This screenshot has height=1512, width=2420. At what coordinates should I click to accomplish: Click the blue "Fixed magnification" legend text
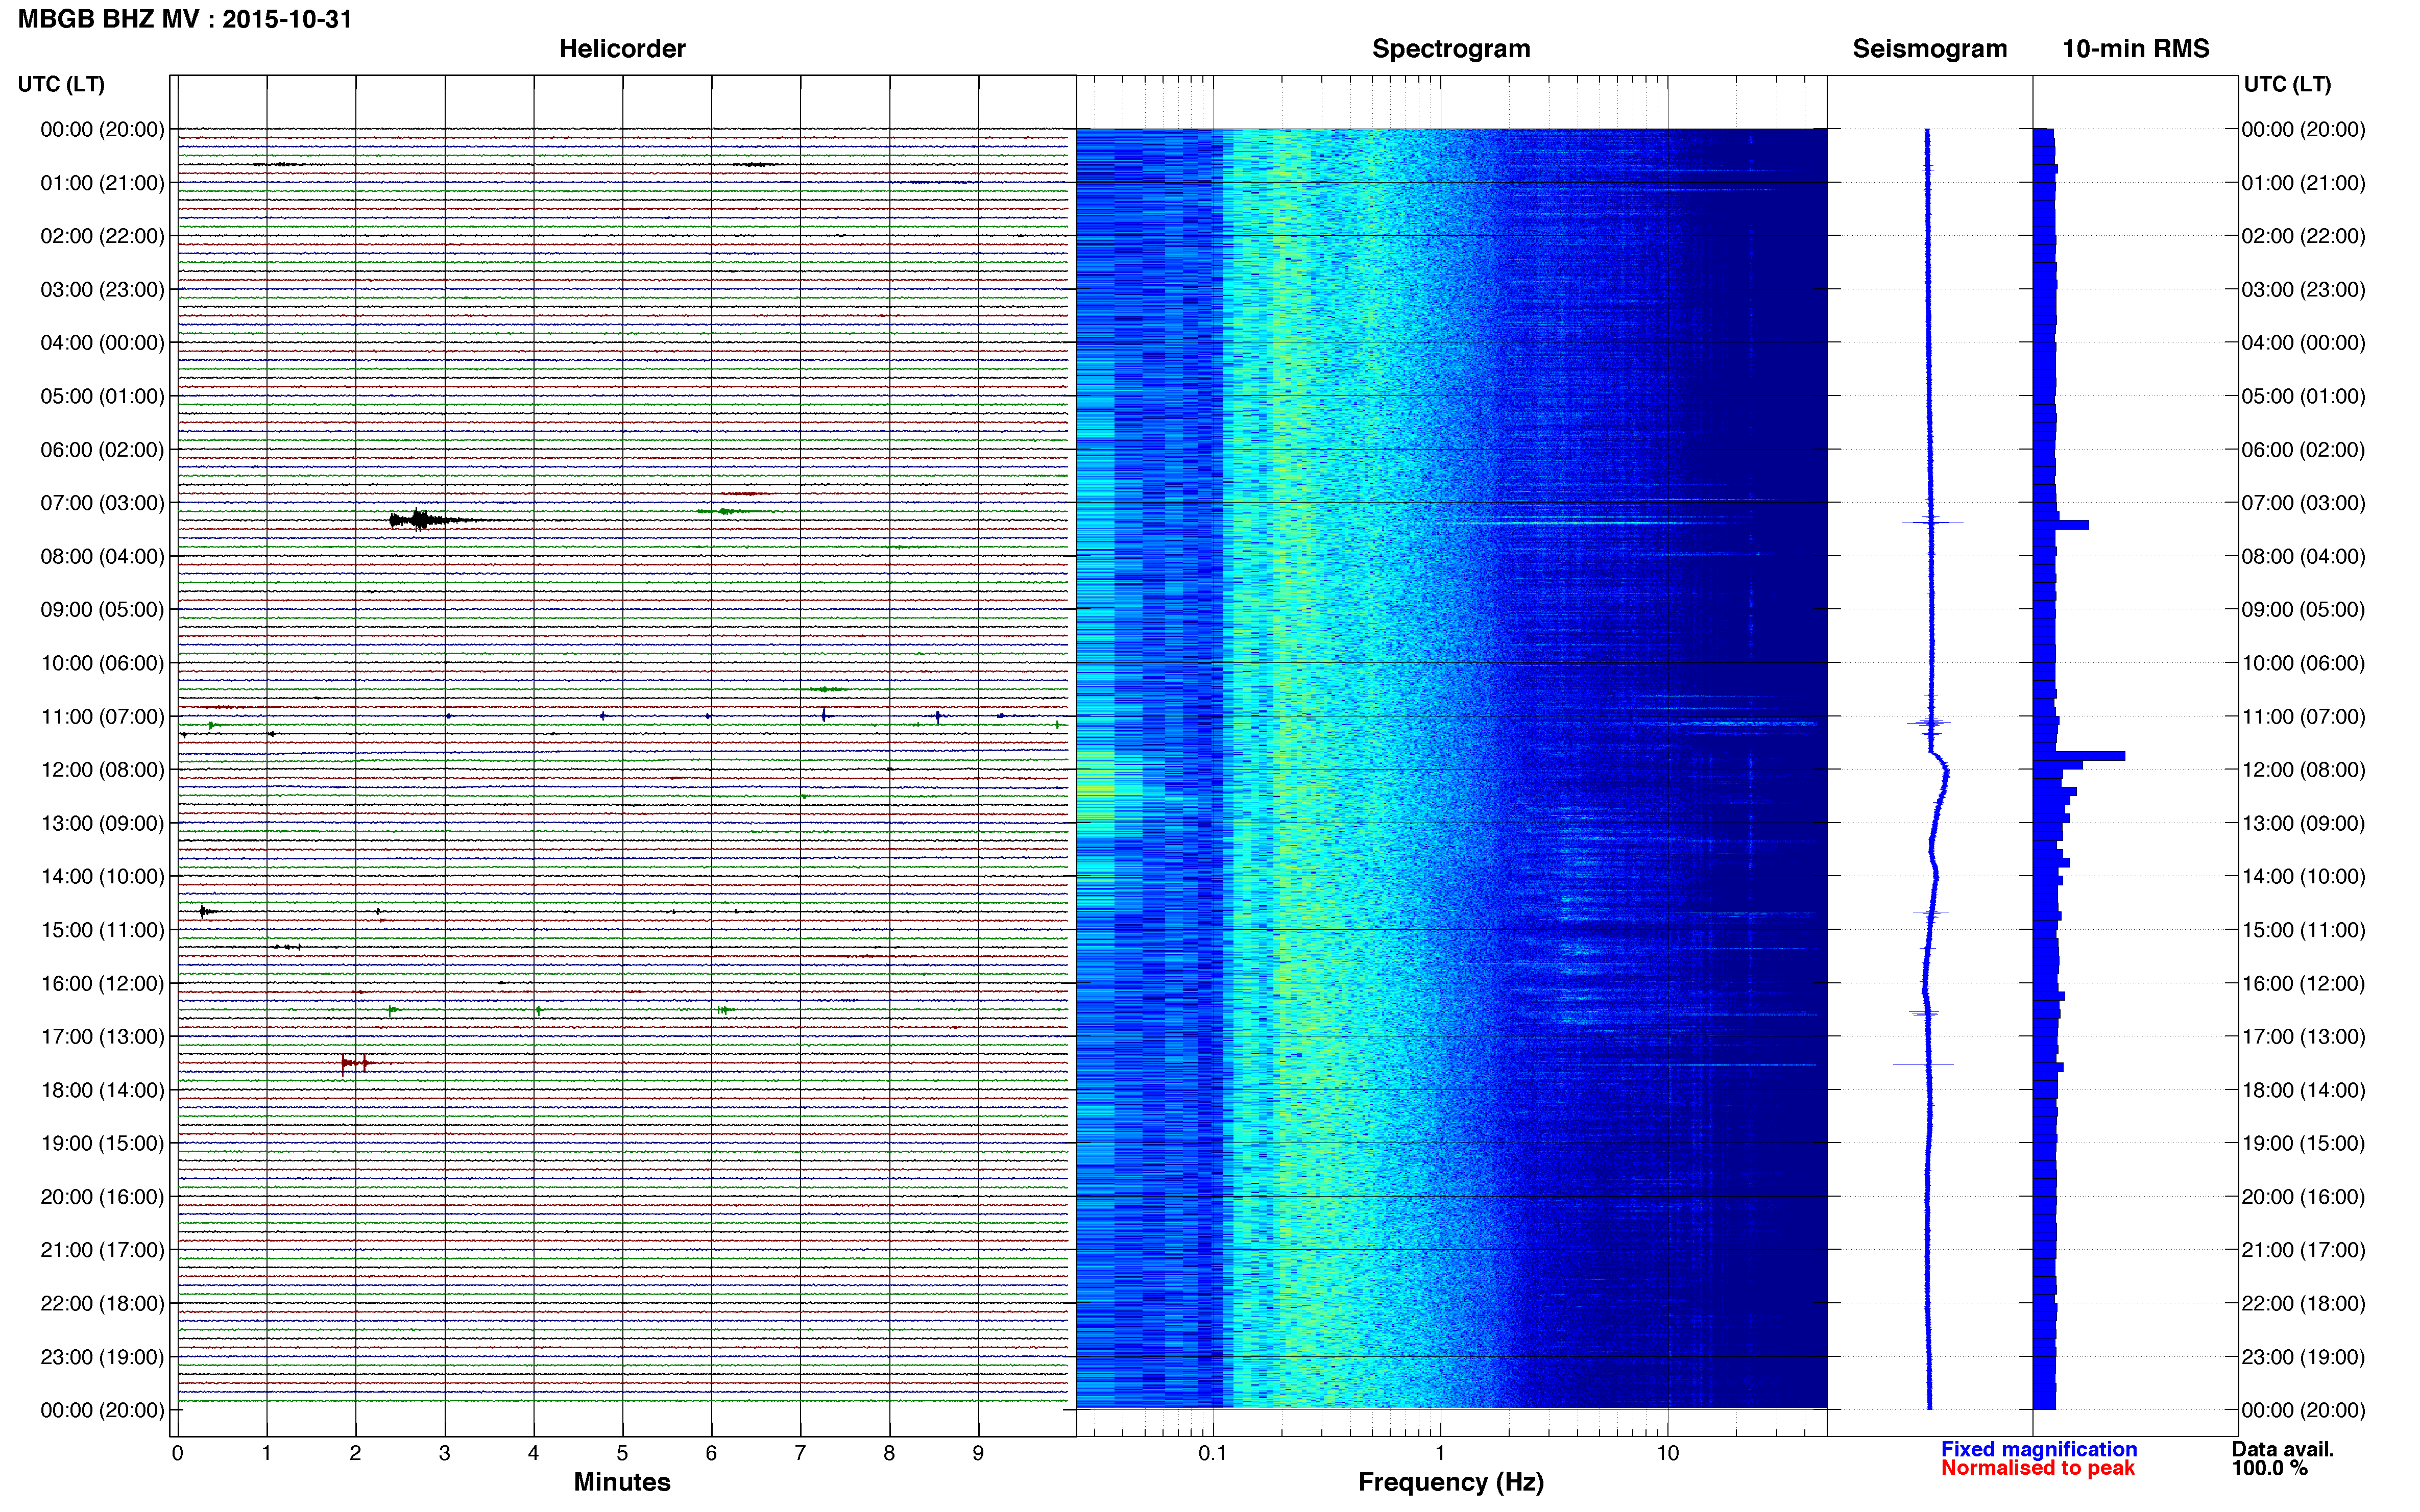tap(2039, 1449)
